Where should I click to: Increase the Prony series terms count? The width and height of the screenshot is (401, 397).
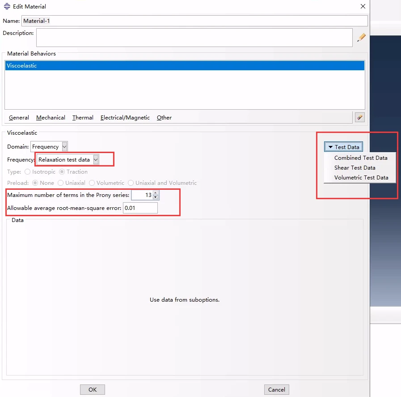pos(155,193)
